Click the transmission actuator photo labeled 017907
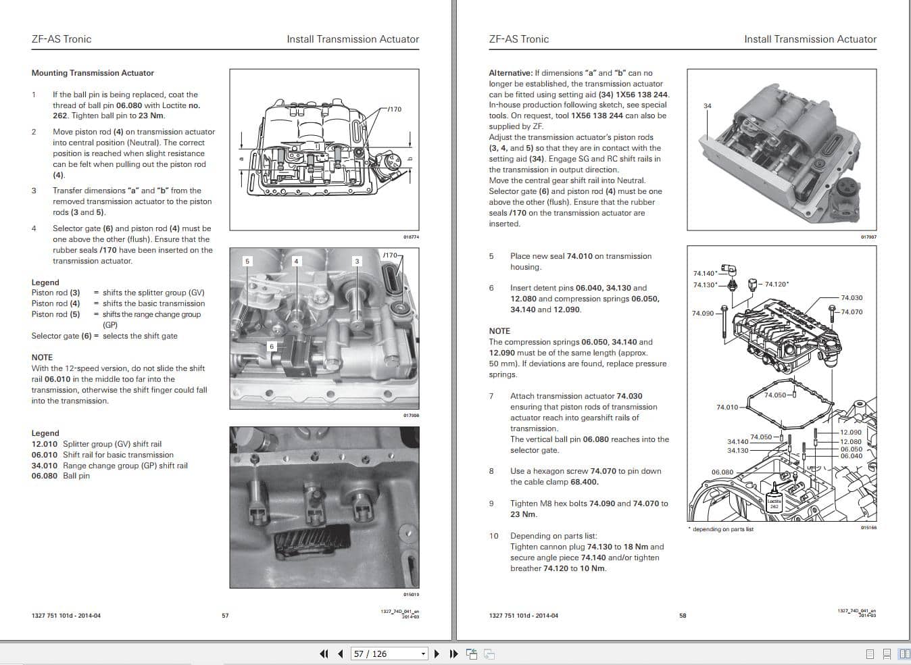 [781, 149]
